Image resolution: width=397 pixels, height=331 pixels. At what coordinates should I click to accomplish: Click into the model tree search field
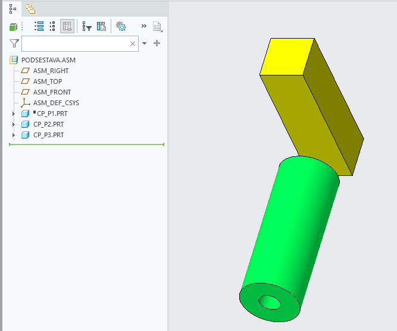click(74, 43)
